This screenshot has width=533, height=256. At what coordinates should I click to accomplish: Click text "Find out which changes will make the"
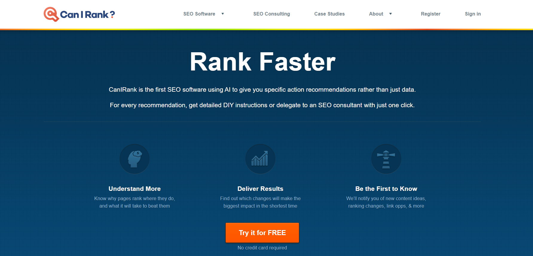pyautogui.click(x=260, y=198)
